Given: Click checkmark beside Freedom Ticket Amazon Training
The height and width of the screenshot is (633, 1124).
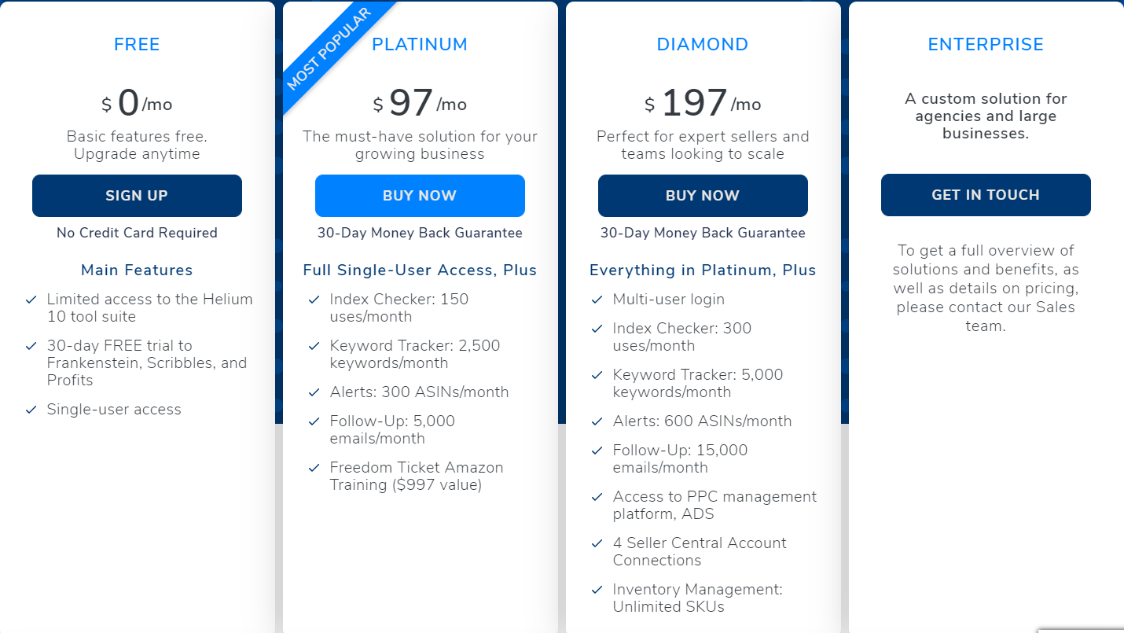Looking at the screenshot, I should coord(314,468).
